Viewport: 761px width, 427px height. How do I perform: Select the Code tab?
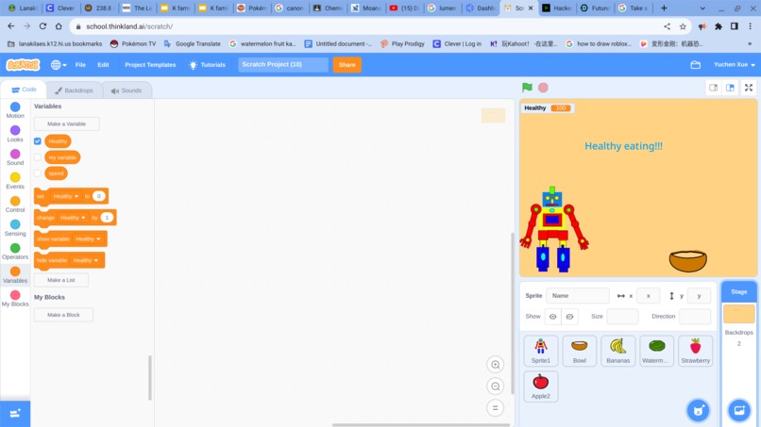pos(24,90)
